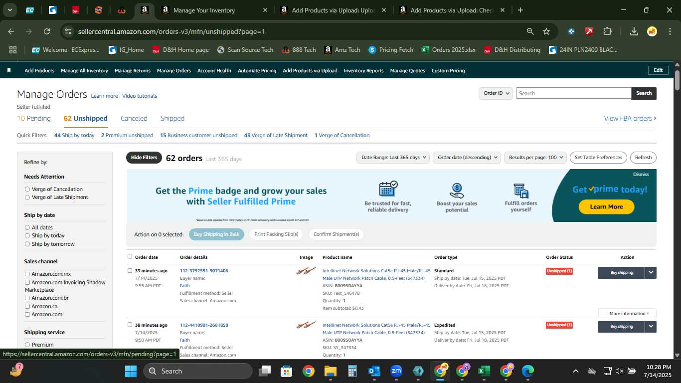This screenshot has height=383, width=681.
Task: Check Amazon.com.br sales channel
Action: pos(27,298)
